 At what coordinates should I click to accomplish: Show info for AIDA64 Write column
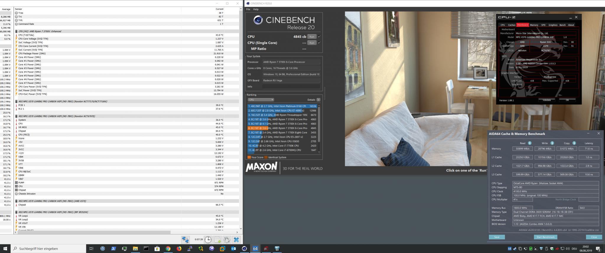pyautogui.click(x=552, y=143)
